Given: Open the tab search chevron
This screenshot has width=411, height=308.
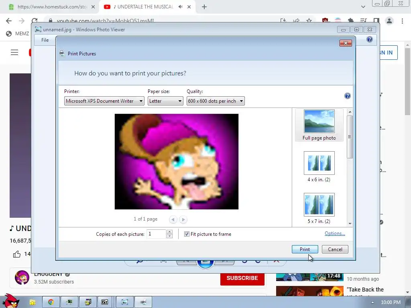Looking at the screenshot, I should click(363, 7).
